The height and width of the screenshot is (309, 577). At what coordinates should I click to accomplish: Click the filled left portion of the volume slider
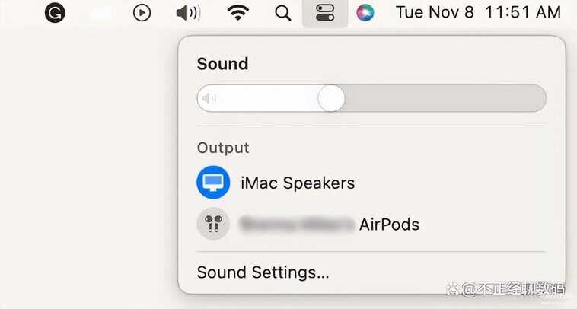266,98
